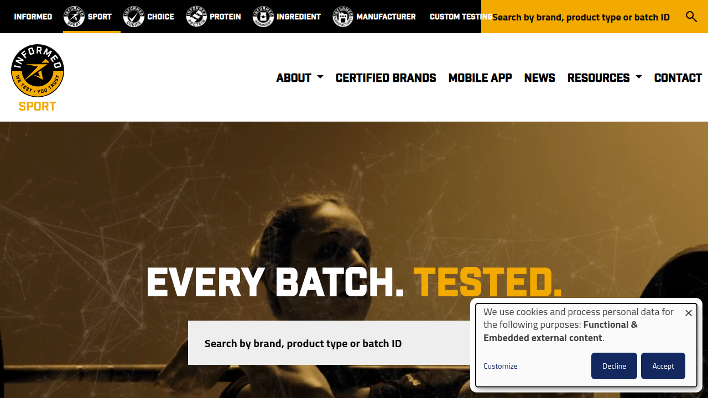
Task: Focus the hero search by brand field
Action: pyautogui.click(x=332, y=343)
